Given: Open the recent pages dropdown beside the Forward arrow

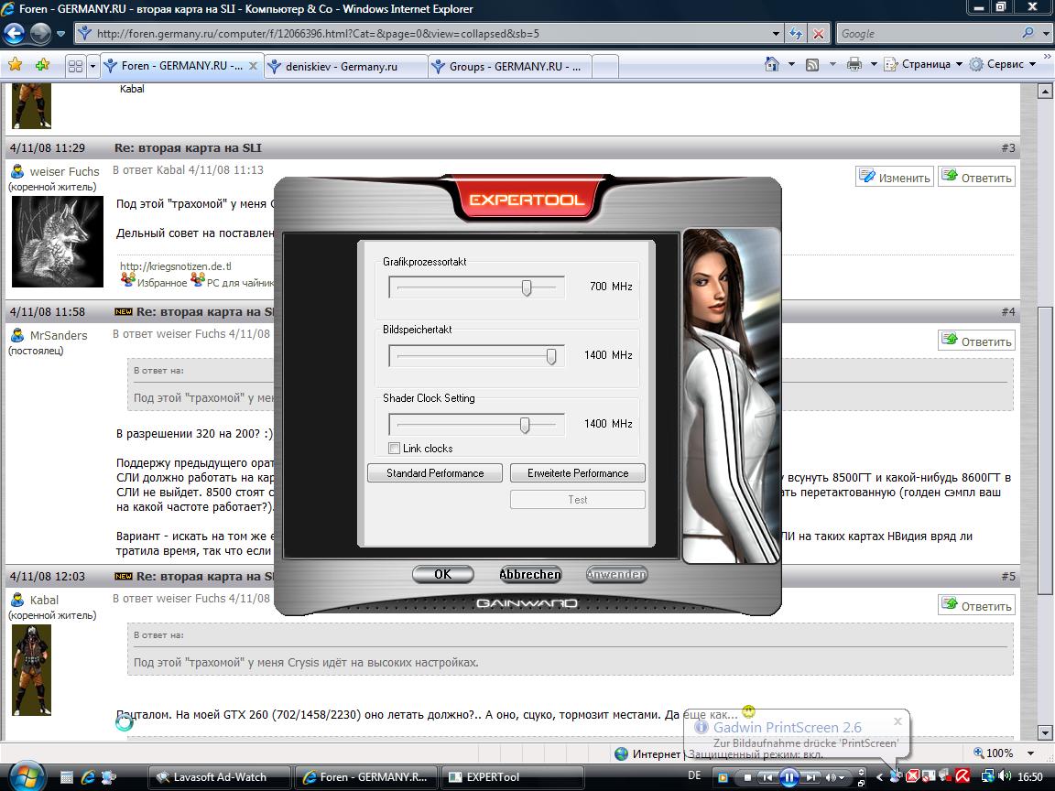Looking at the screenshot, I should click(x=60, y=34).
